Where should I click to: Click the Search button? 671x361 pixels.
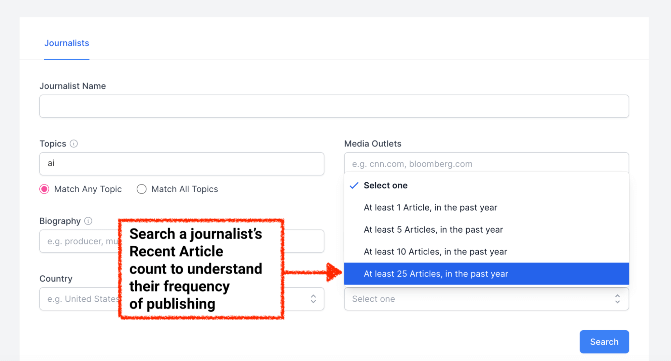click(604, 342)
